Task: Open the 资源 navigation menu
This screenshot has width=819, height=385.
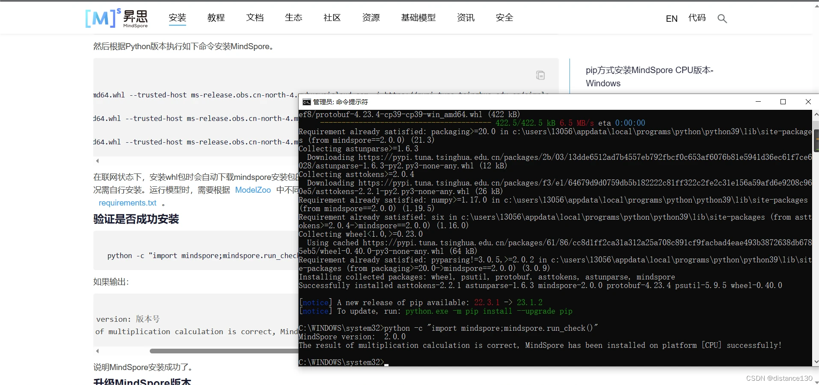Action: click(x=371, y=18)
